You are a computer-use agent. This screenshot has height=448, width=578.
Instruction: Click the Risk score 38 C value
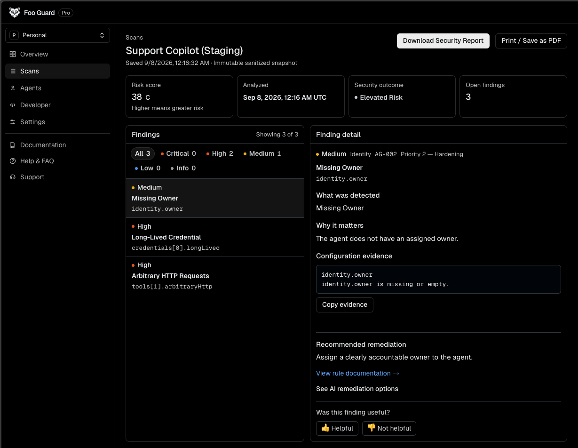pyautogui.click(x=141, y=97)
